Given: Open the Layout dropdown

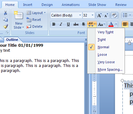Looking at the screenshot, I should click(36, 13).
